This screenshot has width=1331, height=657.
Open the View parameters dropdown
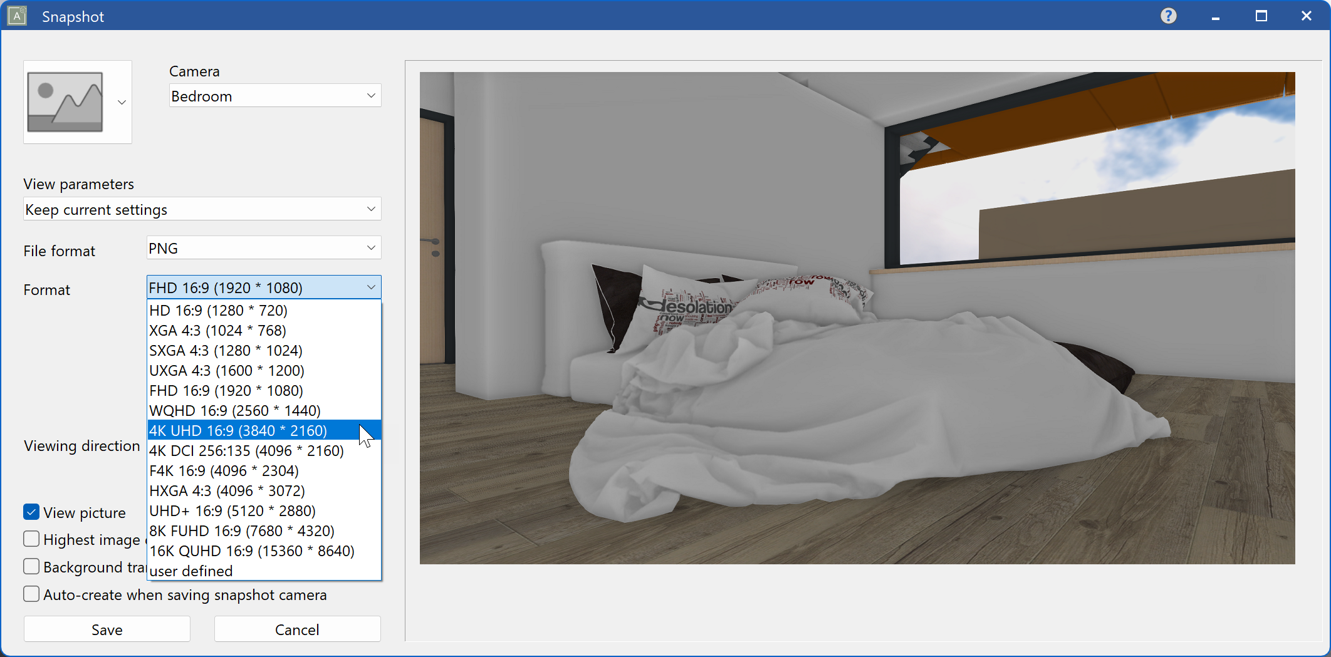coord(202,209)
